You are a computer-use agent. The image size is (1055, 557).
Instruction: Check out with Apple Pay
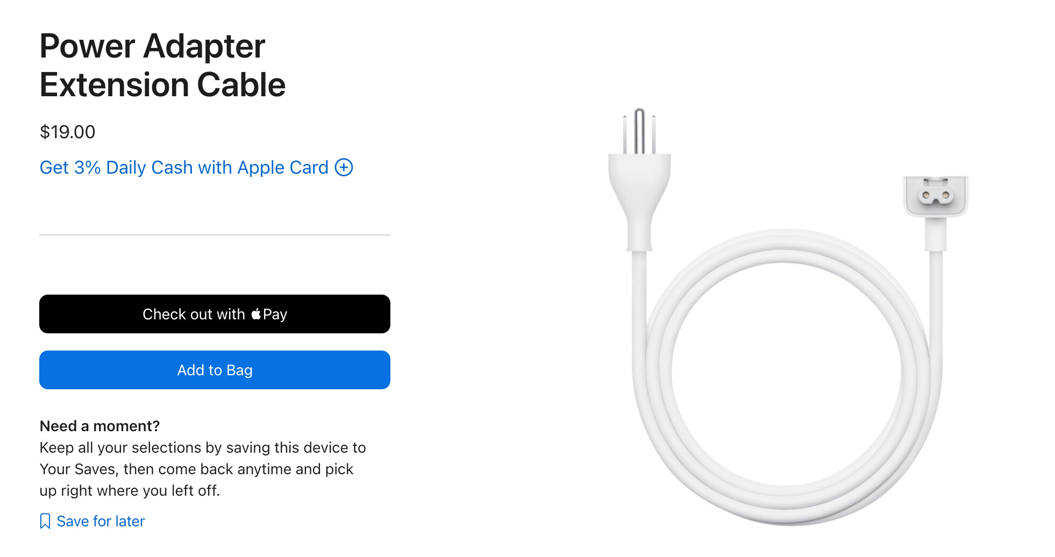click(x=215, y=314)
